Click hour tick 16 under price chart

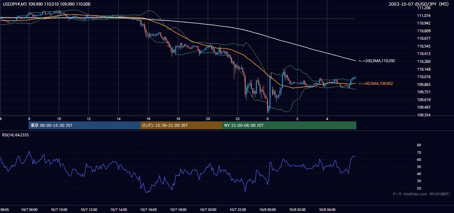click(x=148, y=119)
